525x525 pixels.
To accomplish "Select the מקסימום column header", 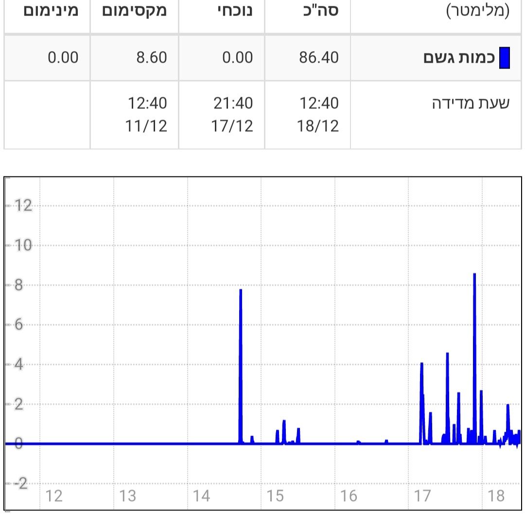I will coord(135,11).
